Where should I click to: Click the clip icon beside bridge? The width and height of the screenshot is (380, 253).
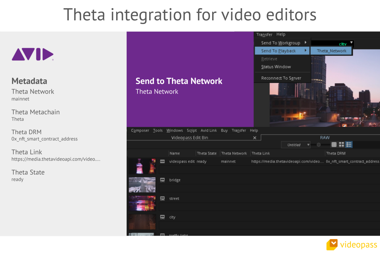click(162, 180)
